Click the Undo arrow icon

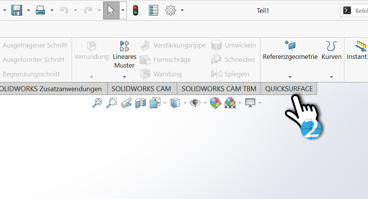pyautogui.click(x=64, y=10)
